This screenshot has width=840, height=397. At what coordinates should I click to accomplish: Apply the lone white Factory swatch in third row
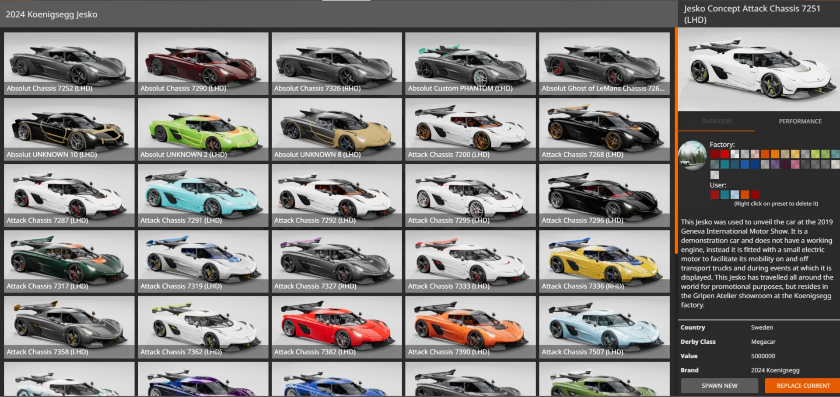pos(715,175)
